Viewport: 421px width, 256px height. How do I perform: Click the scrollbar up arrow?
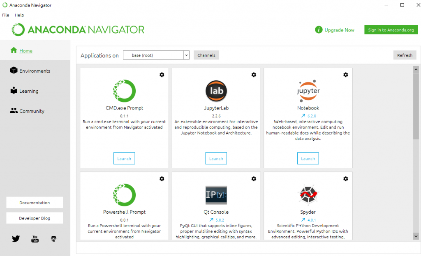coord(416,69)
